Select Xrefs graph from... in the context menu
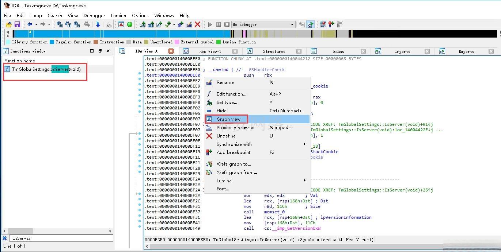 click(257, 172)
